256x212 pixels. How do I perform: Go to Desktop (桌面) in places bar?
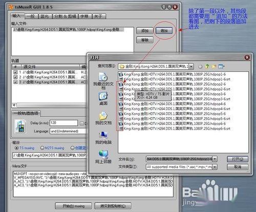click(103, 99)
